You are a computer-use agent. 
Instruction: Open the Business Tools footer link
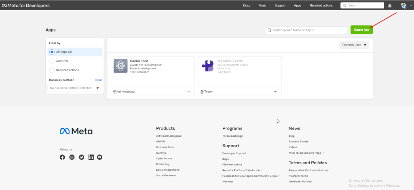click(x=165, y=147)
